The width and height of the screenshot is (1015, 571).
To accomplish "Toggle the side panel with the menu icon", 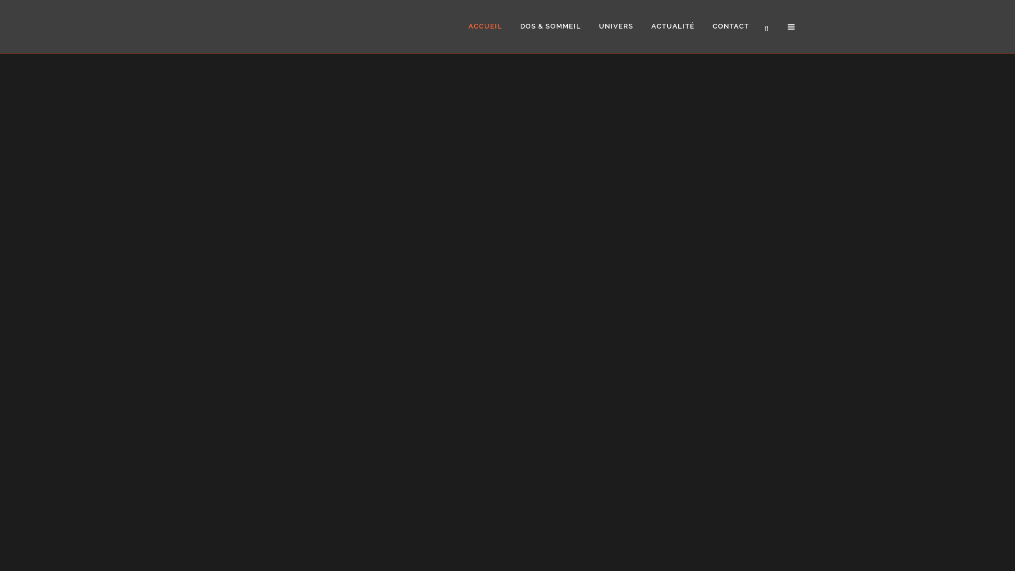I will pyautogui.click(x=791, y=27).
